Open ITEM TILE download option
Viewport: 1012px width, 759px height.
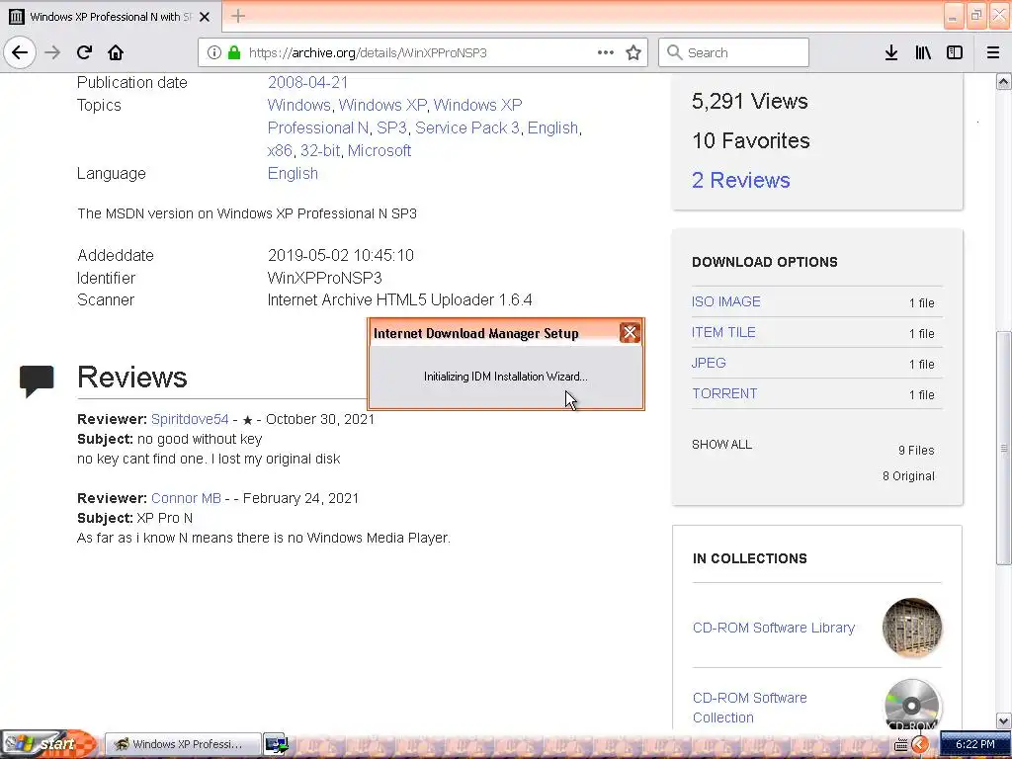tap(723, 332)
